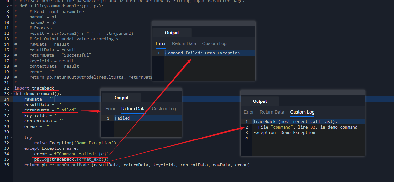Click Output header of the 'Failed' panel
Viewport: 394px width, 182px height.
pyautogui.click(x=121, y=98)
